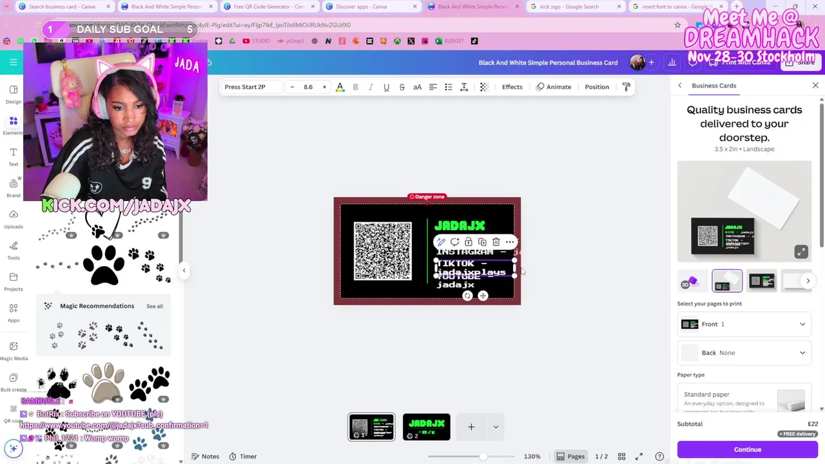Open the Press Start 2P font dropdown
Screen dimensions: 825x464
[251, 87]
